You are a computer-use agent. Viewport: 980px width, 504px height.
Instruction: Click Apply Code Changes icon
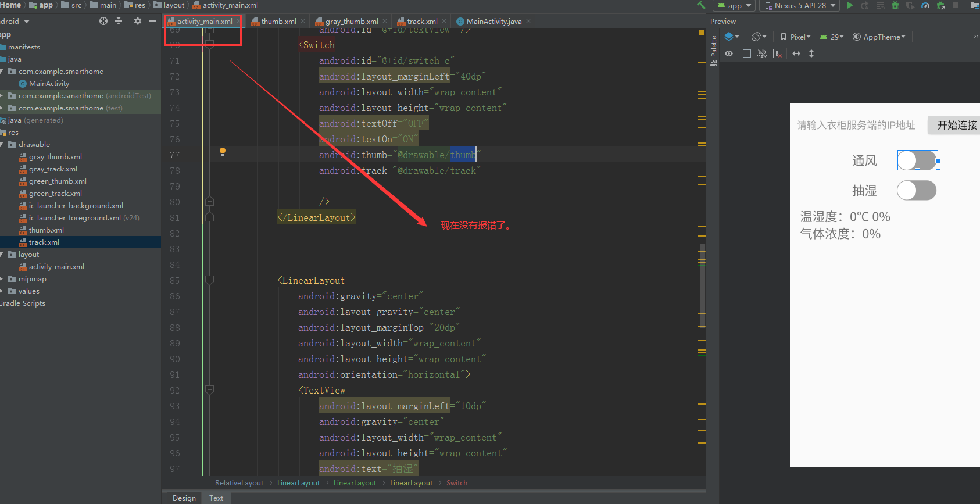pos(880,5)
